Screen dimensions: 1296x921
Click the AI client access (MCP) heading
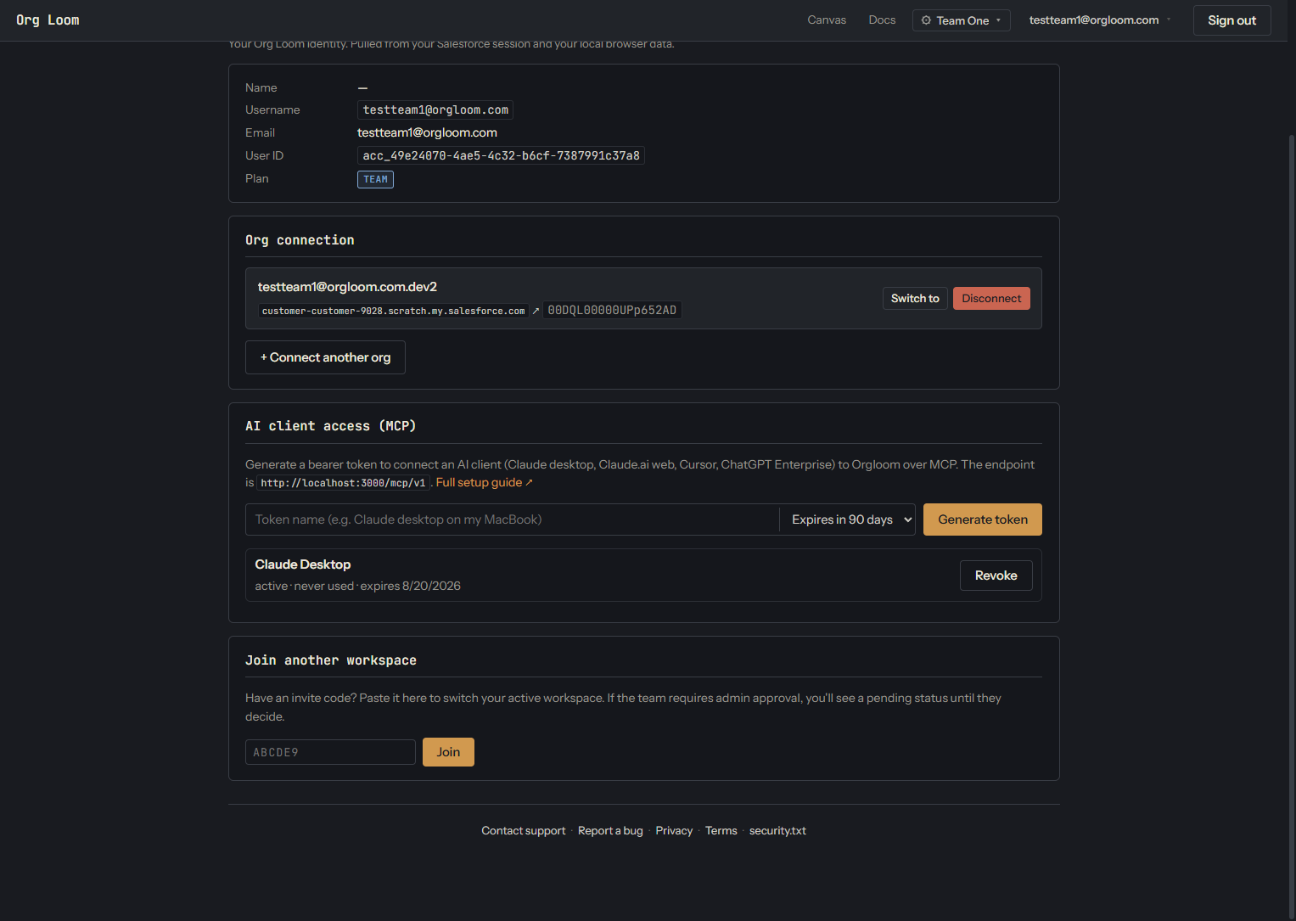[330, 426]
